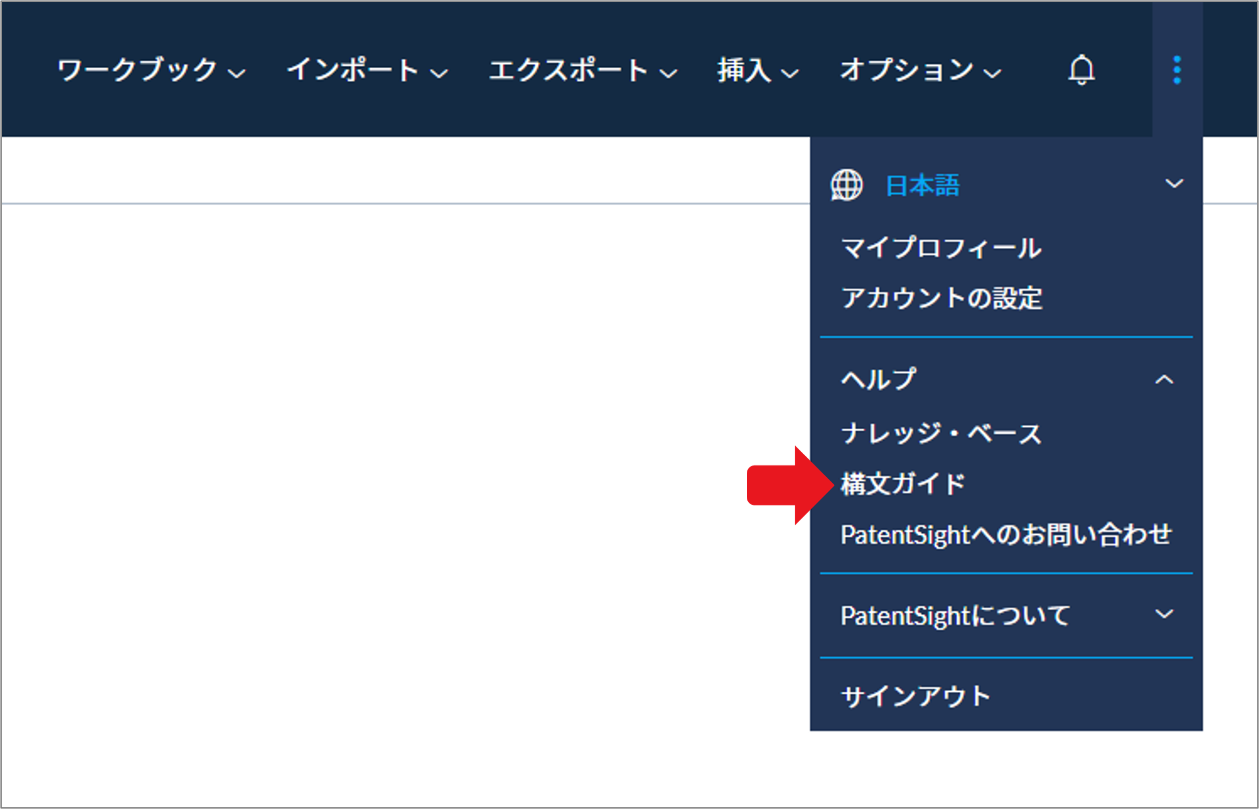Open the エクスポート dropdown menu
This screenshot has width=1259, height=809.
[582, 70]
